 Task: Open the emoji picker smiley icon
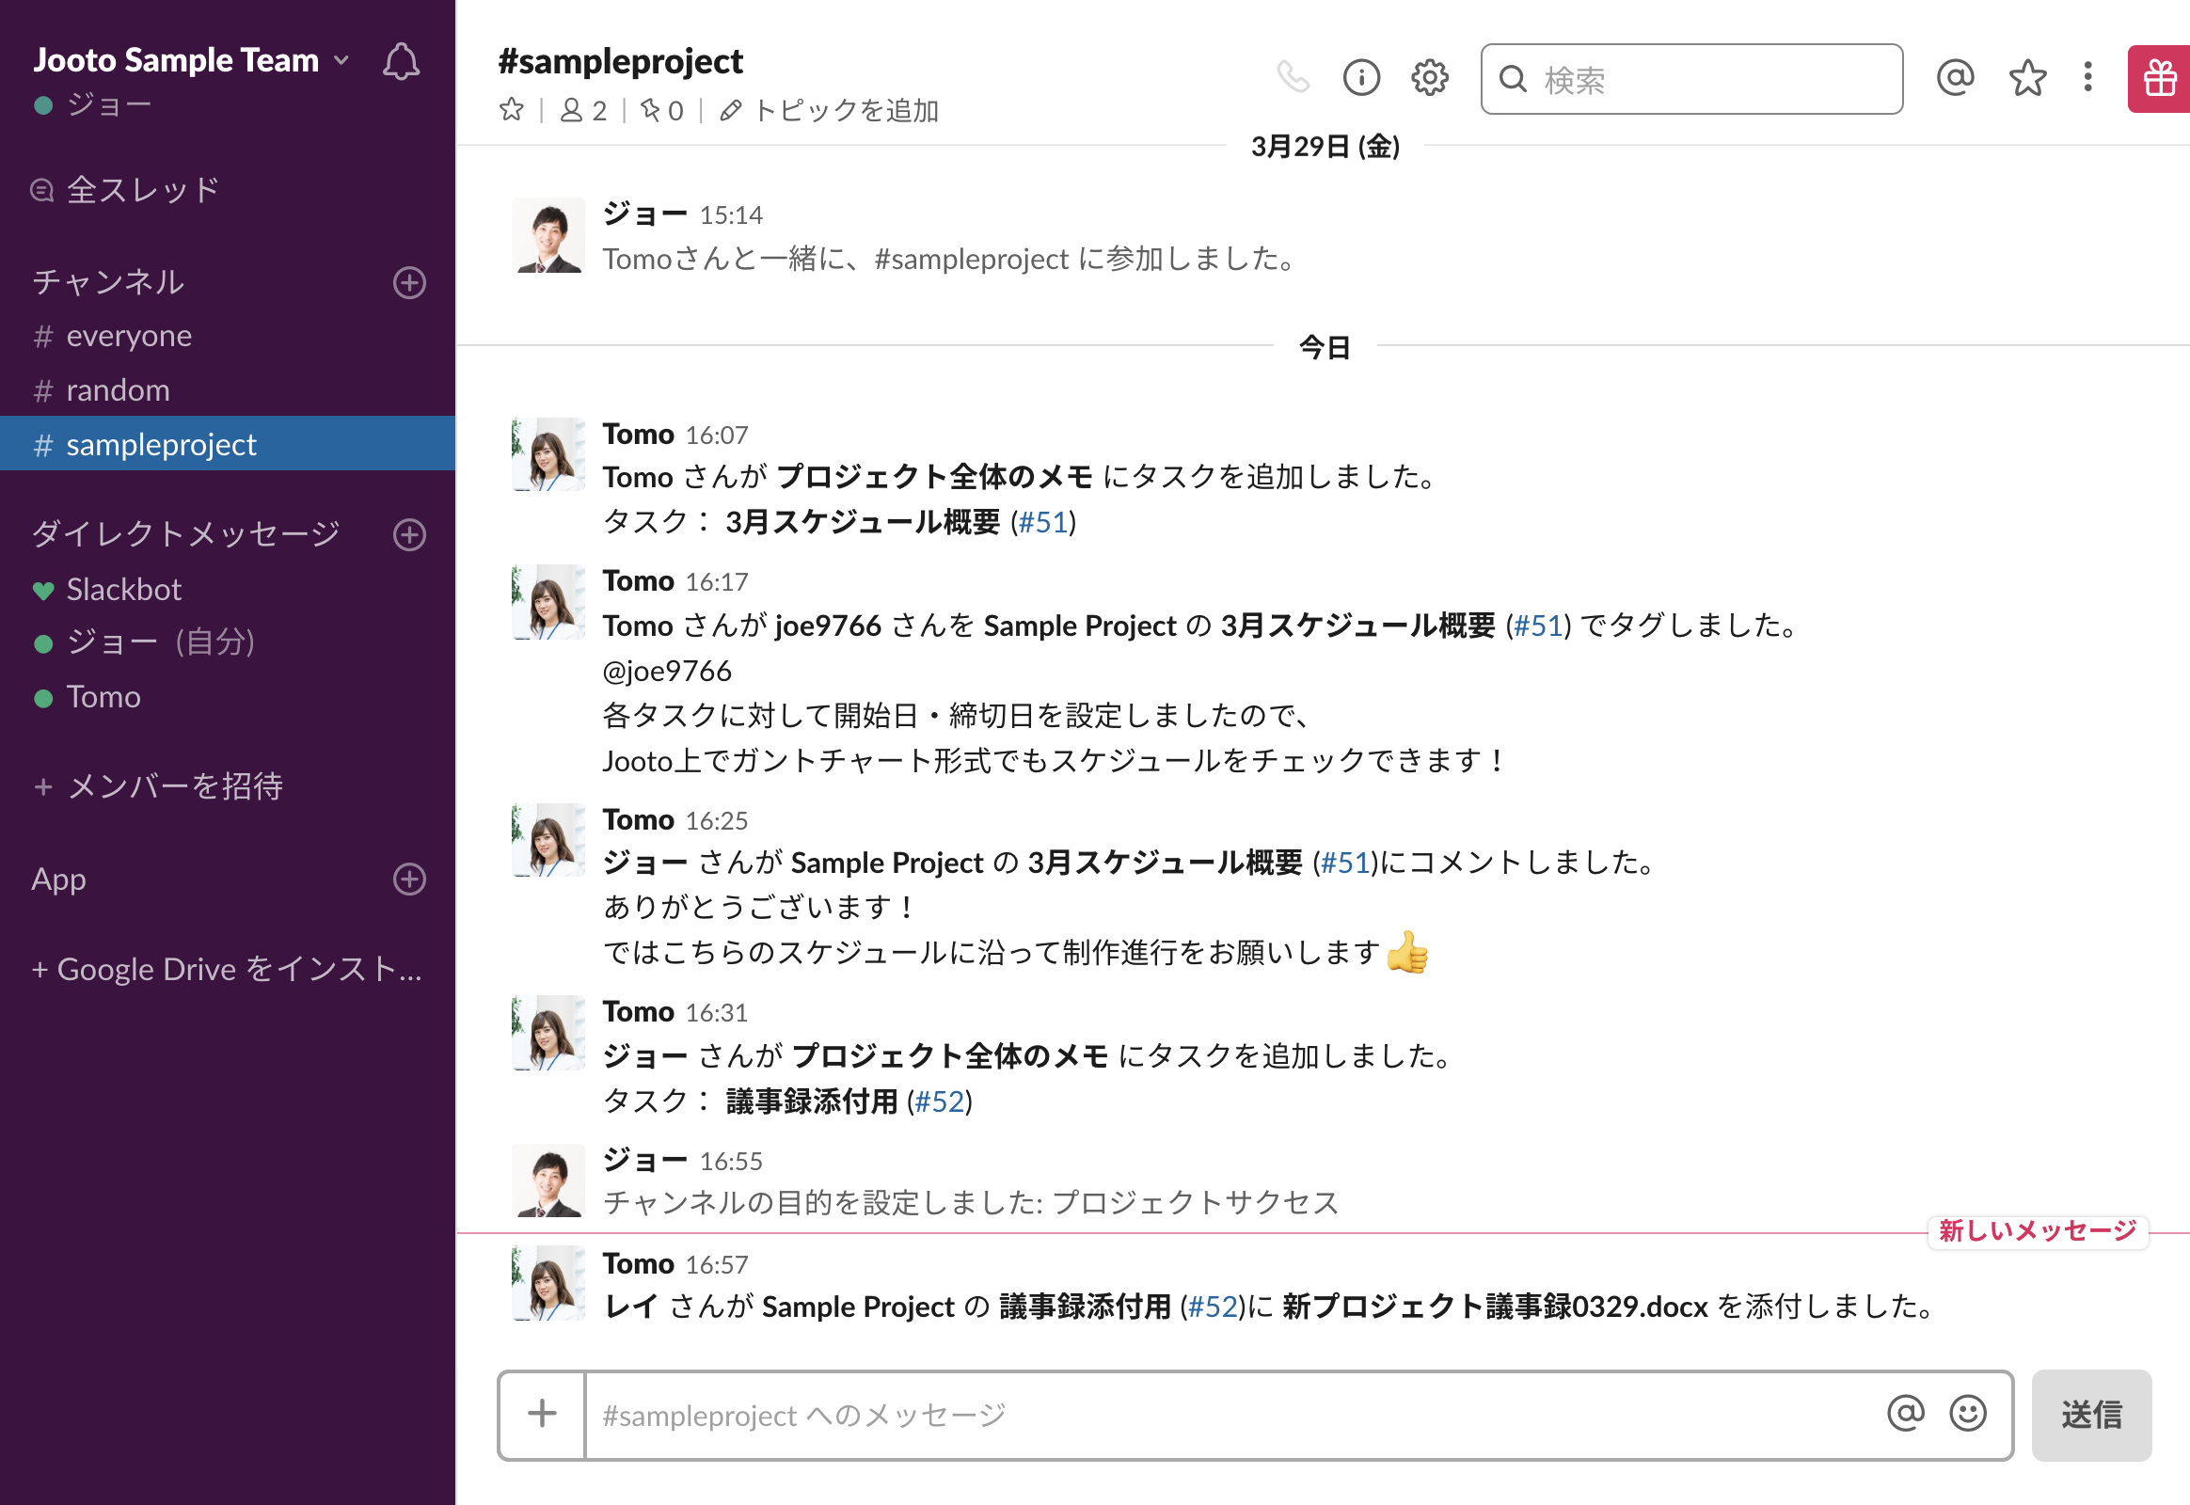point(1967,1413)
